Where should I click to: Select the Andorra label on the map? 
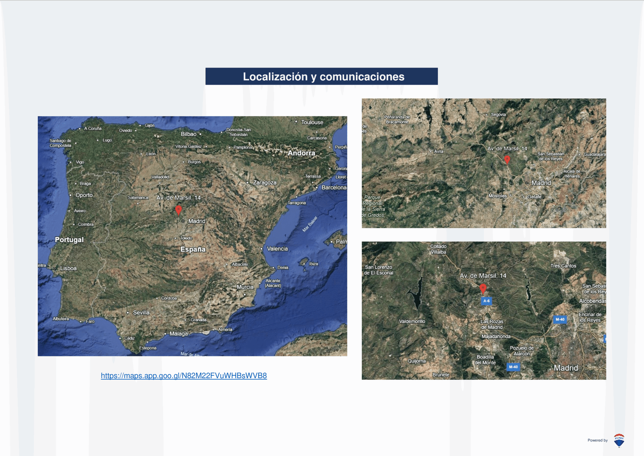pos(301,153)
